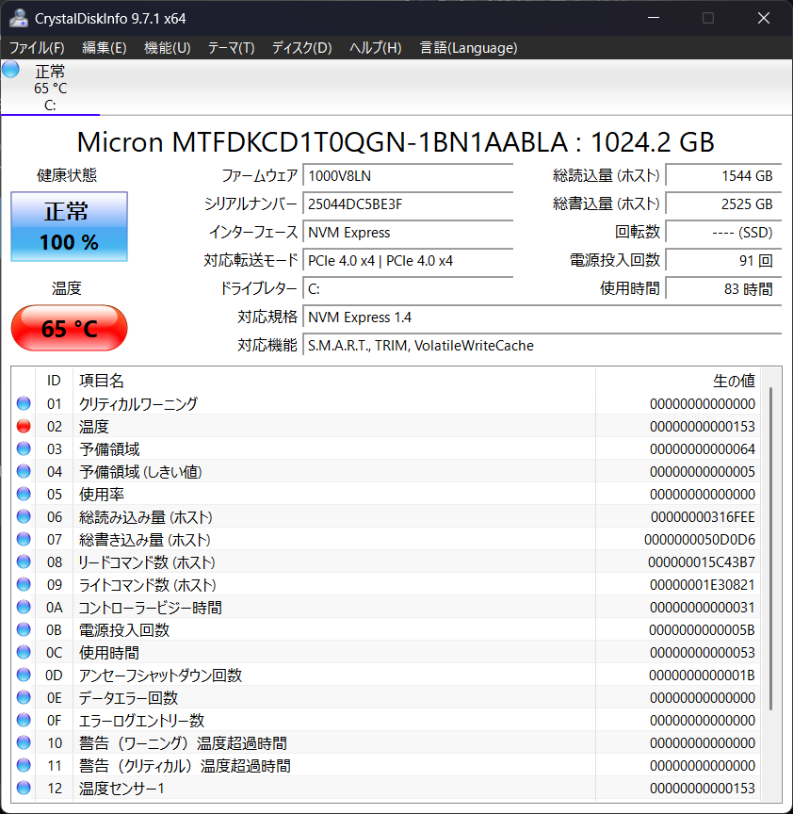Select the 使用率 attribute row name
Screen dimensions: 793x814
coord(102,495)
